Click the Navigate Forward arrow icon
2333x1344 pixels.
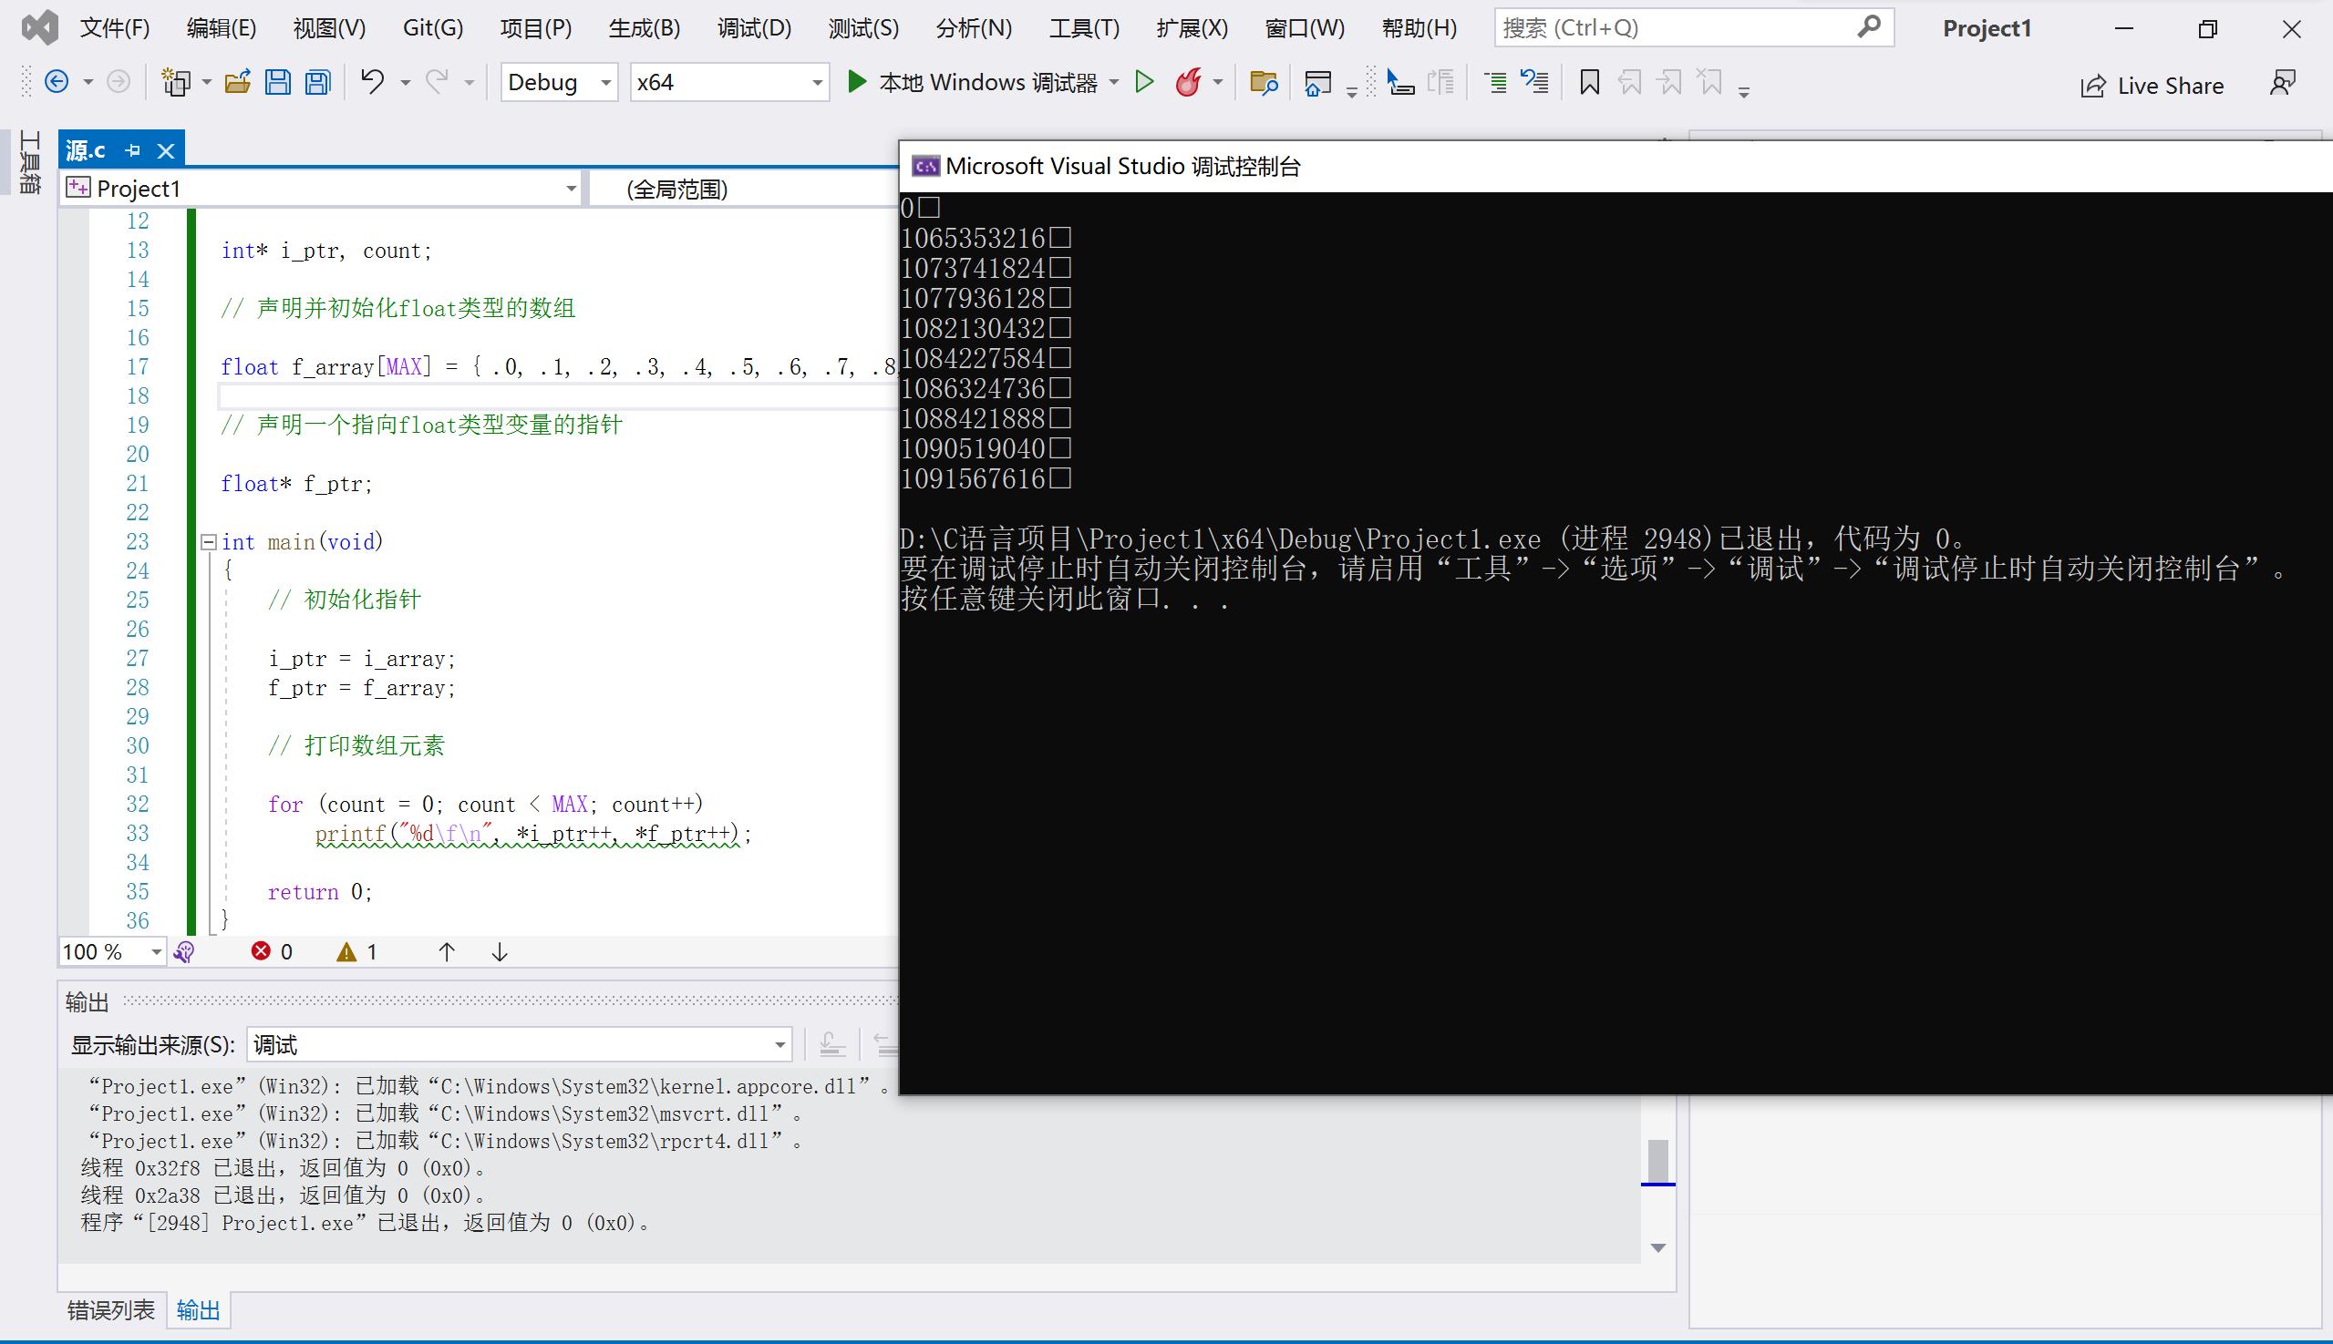[119, 82]
